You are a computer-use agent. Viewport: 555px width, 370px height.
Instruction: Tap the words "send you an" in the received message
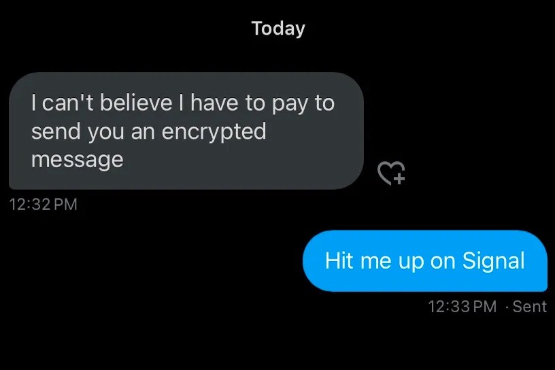coord(93,132)
